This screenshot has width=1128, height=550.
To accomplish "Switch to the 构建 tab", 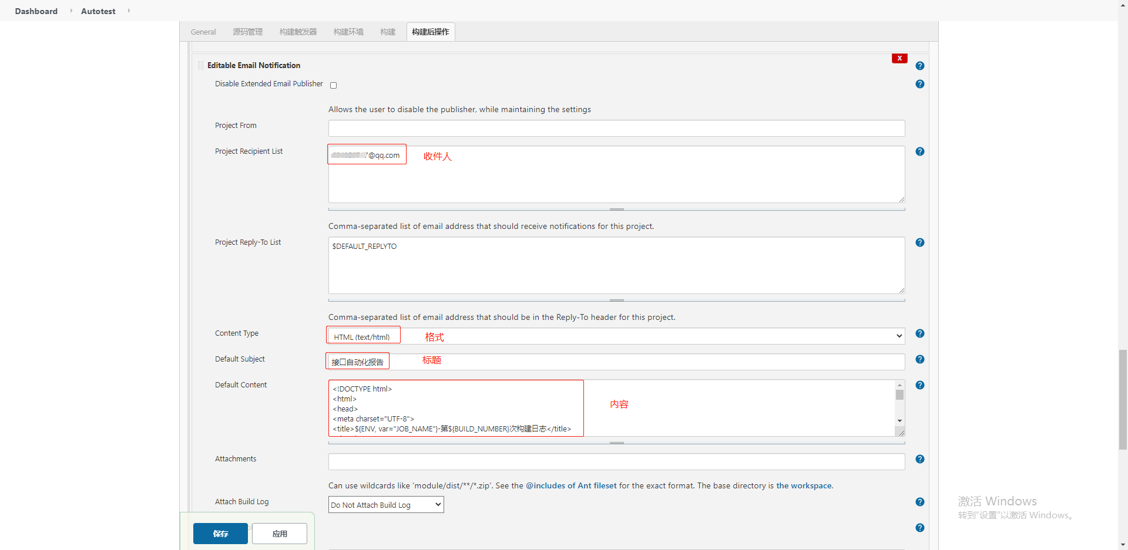I will [x=388, y=32].
